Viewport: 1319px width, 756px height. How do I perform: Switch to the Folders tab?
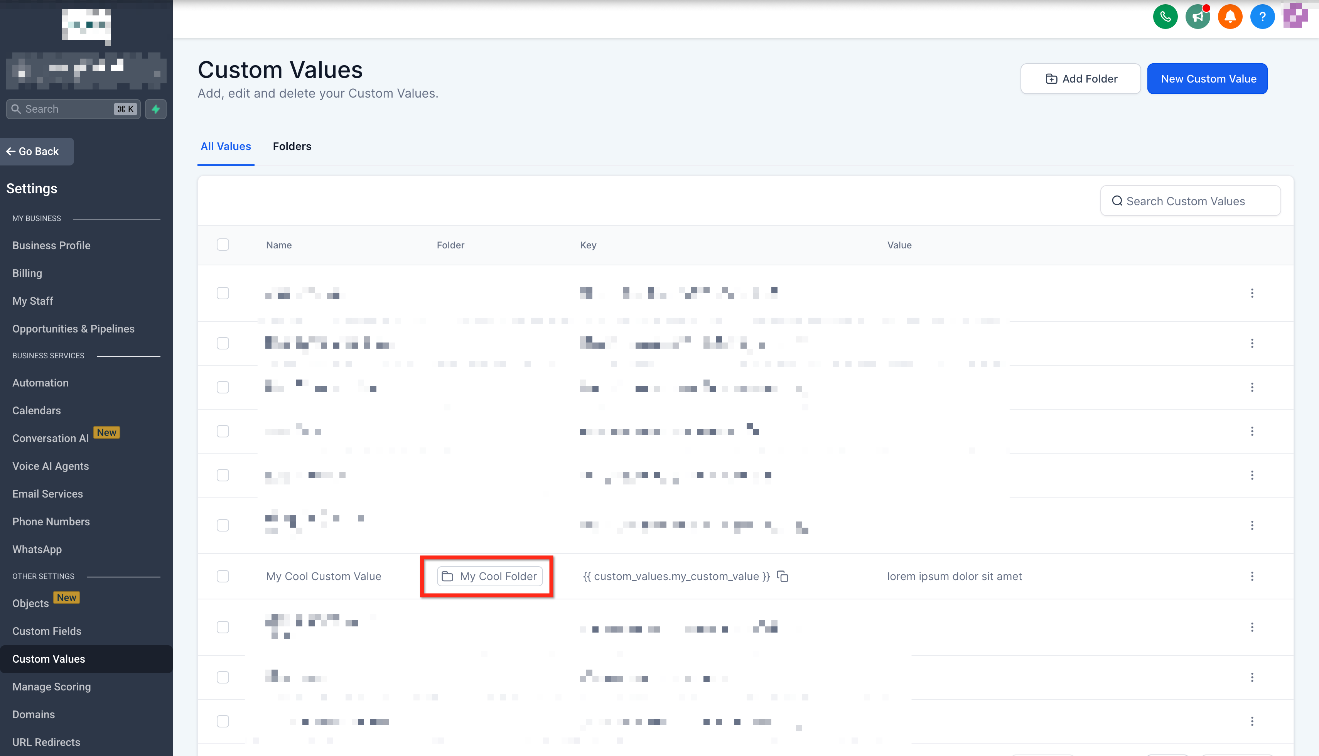tap(292, 147)
